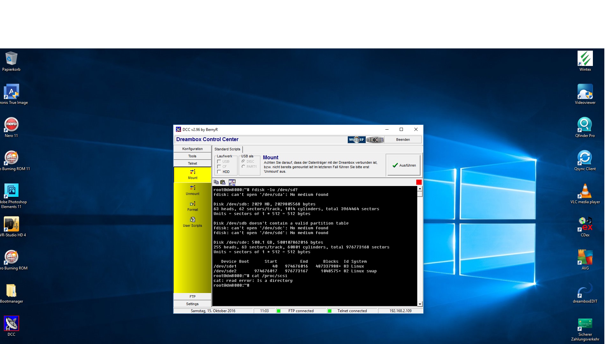Click the date Samstag, 15. Oktober 2016
Screen dimensions: 612x344
[213, 311]
